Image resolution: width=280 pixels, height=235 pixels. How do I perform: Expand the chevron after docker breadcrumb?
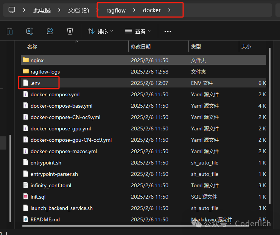pyautogui.click(x=170, y=10)
